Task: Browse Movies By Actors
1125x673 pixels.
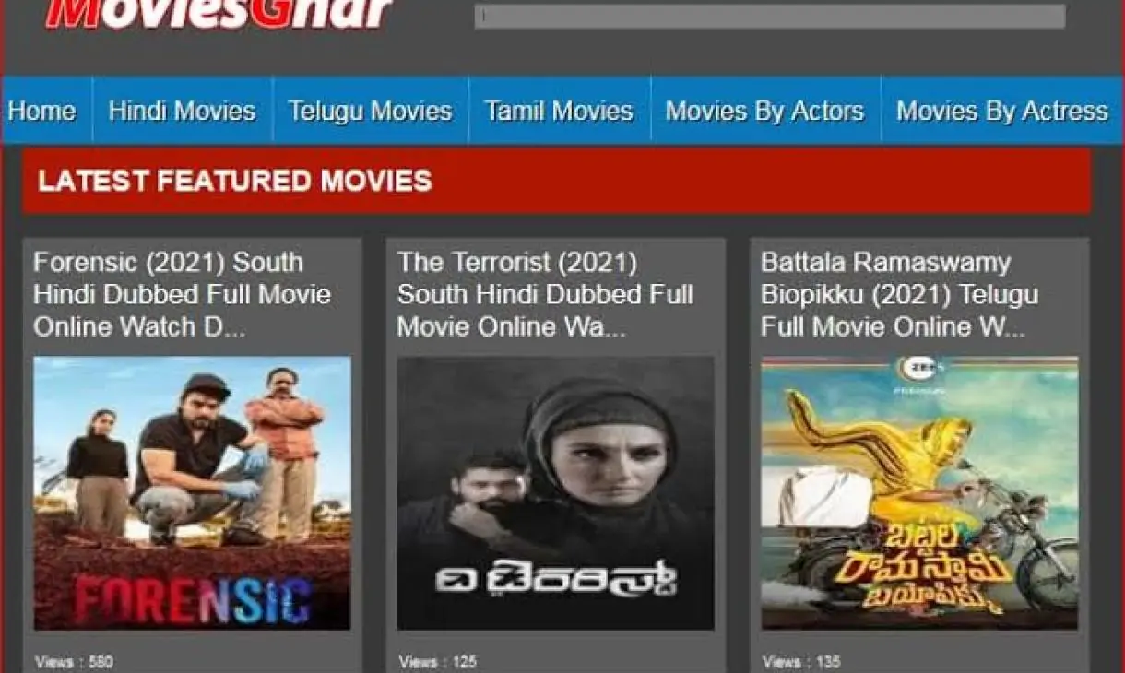Action: click(x=764, y=112)
